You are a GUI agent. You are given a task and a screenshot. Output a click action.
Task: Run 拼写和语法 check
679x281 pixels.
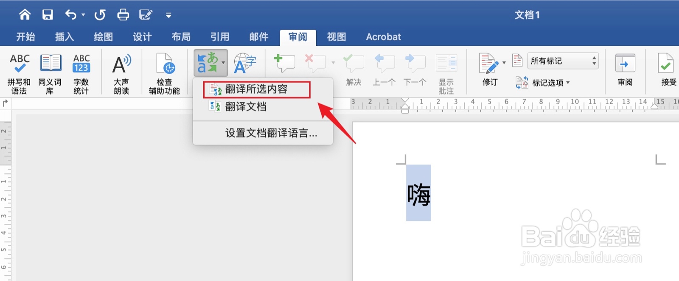pos(19,74)
